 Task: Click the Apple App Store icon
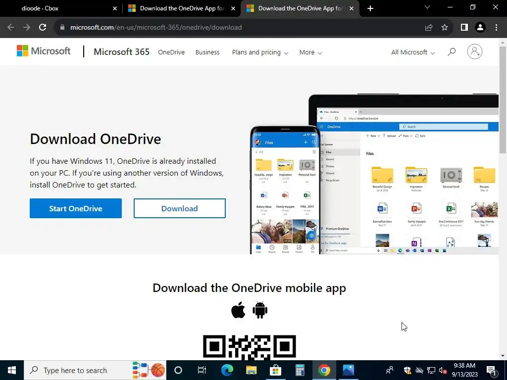tap(238, 310)
